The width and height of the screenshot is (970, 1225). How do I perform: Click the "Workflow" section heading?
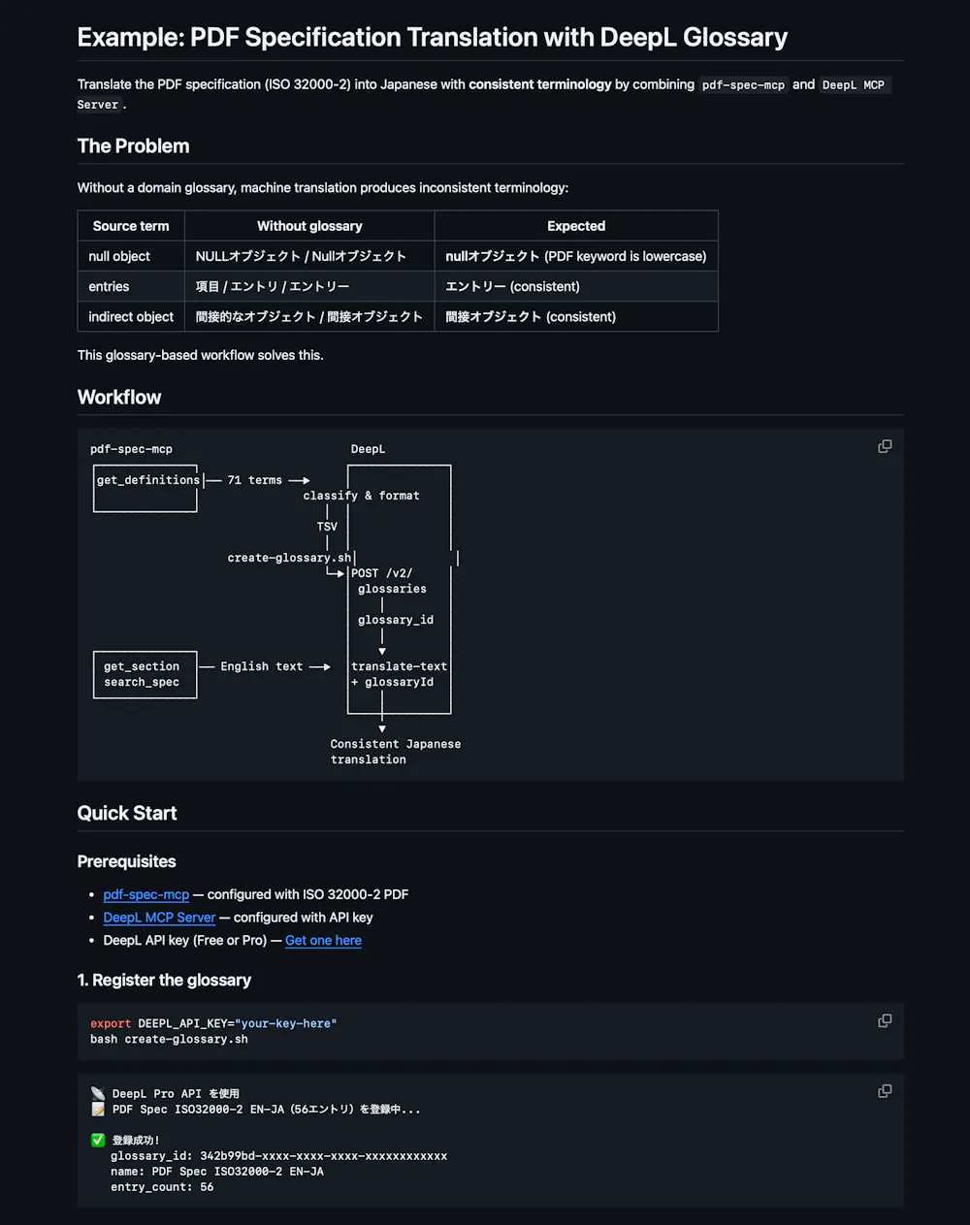[x=119, y=398]
